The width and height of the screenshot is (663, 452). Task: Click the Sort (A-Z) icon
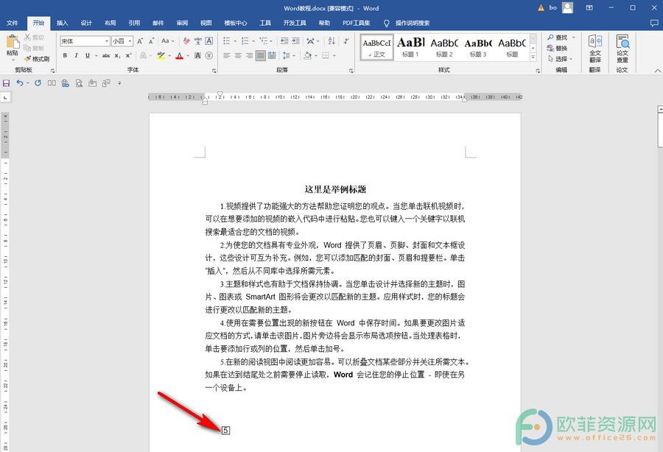point(331,41)
